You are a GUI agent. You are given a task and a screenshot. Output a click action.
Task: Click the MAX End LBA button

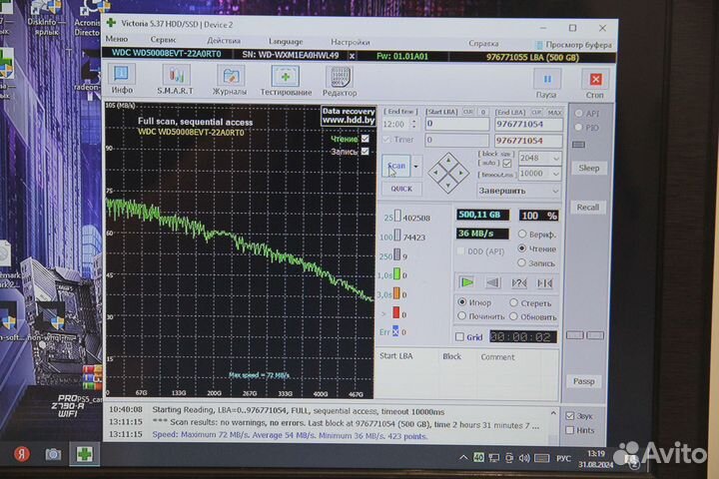(554, 113)
